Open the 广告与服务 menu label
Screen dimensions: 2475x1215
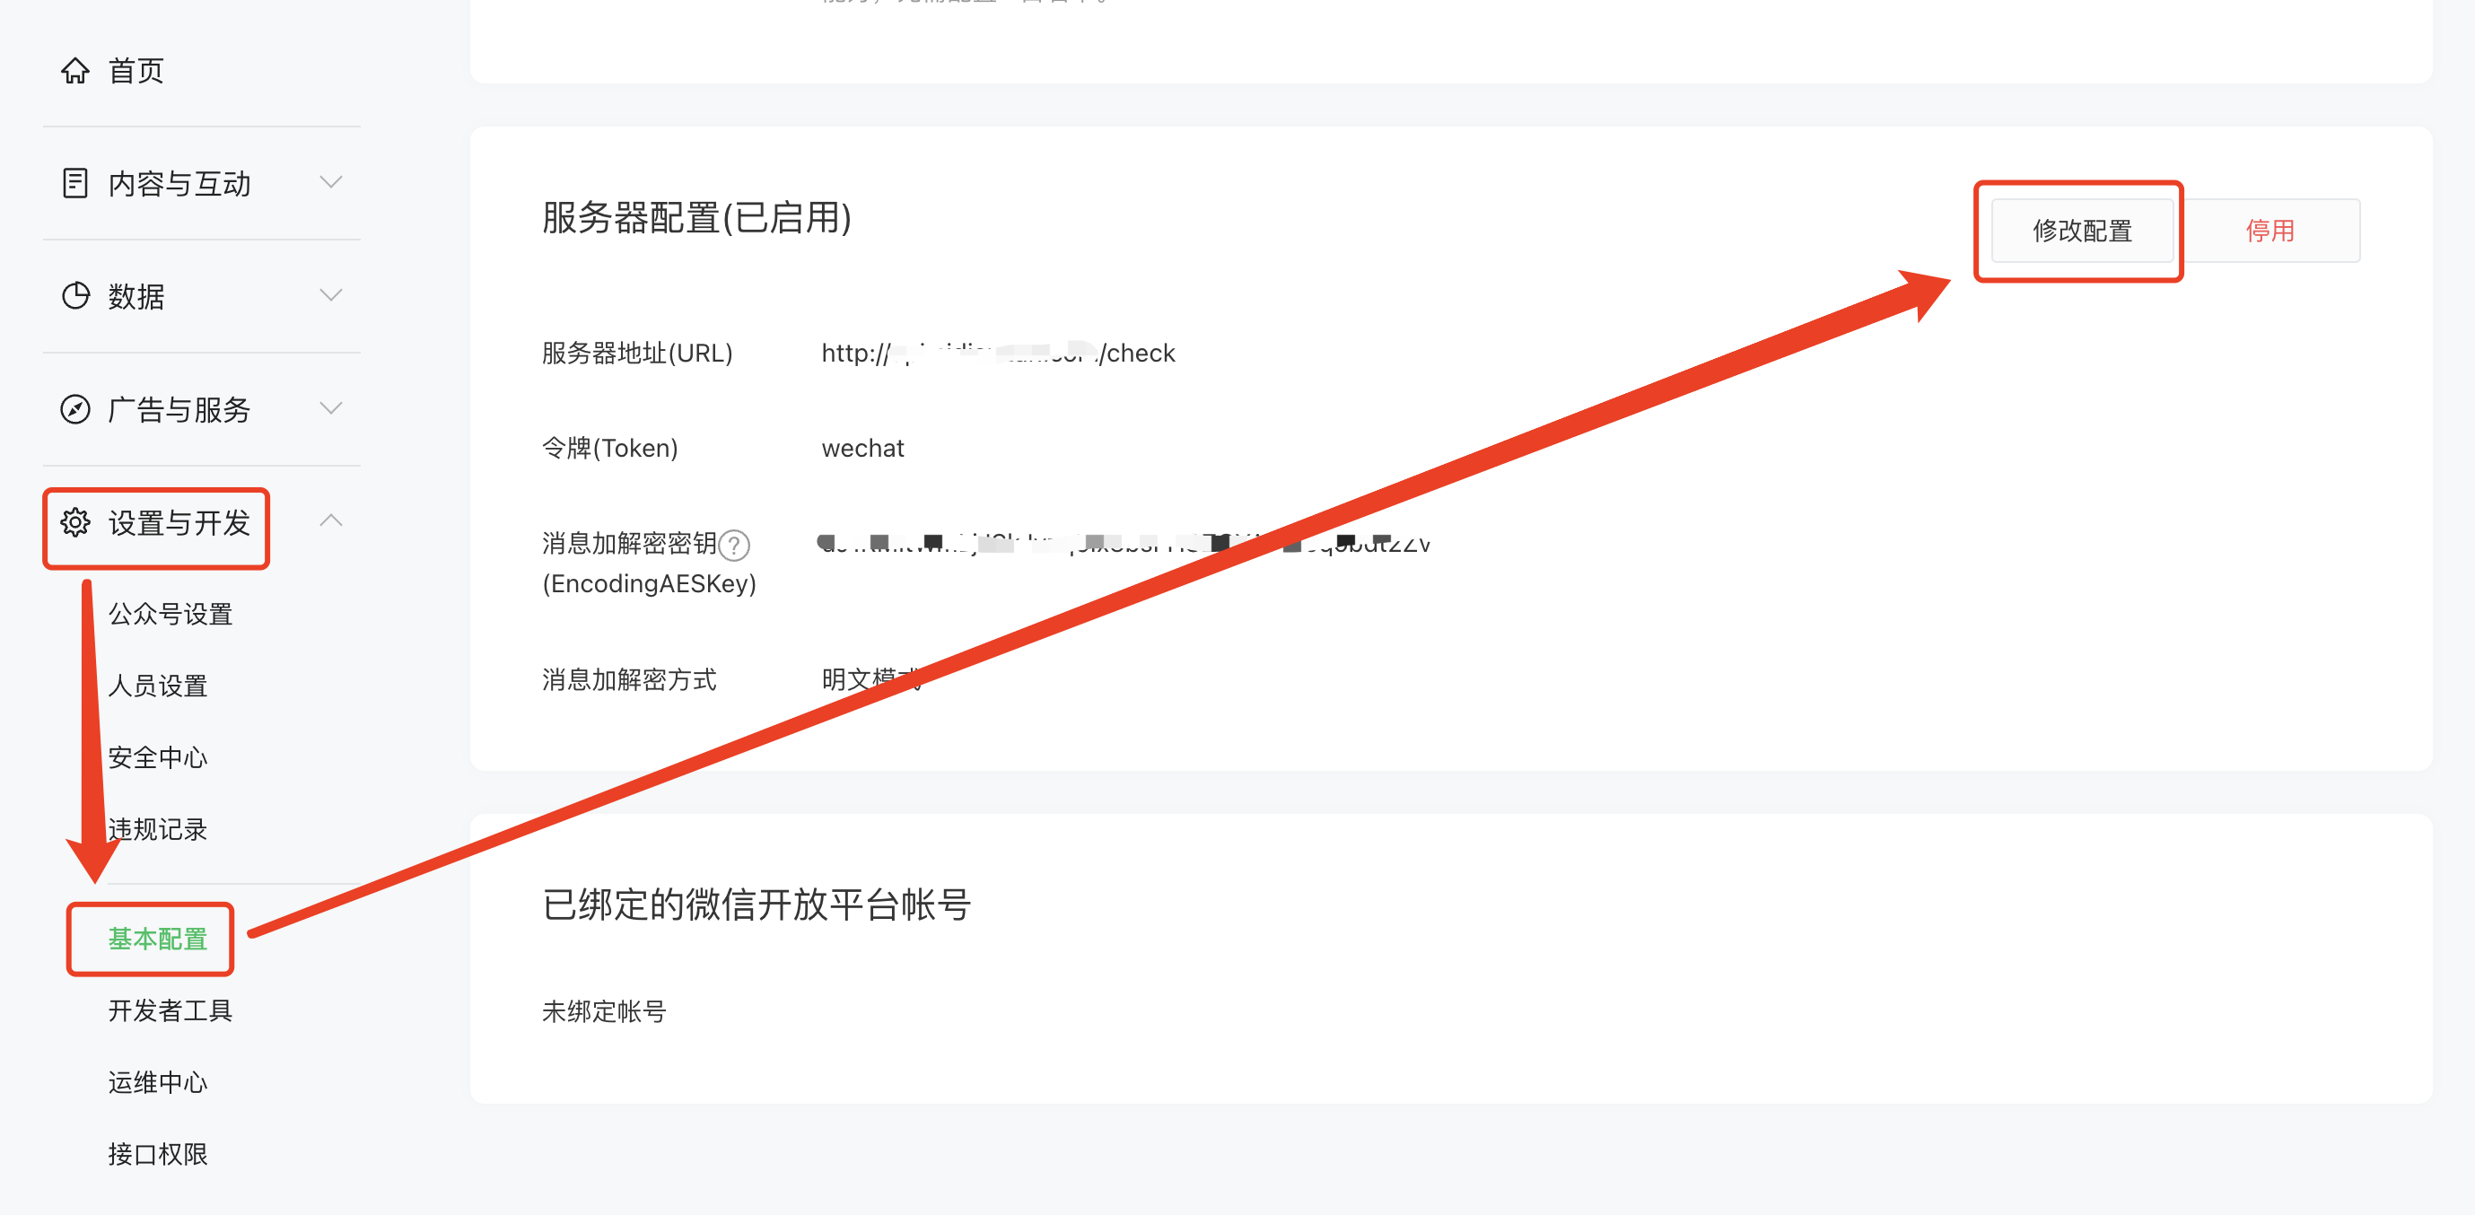click(179, 410)
